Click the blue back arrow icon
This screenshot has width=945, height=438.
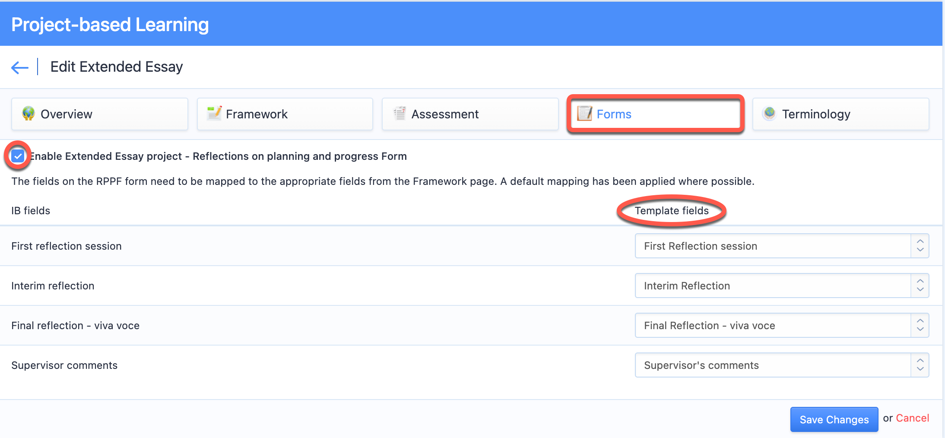[20, 67]
